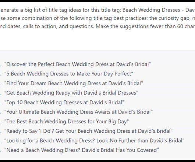195x162 pixels.
Task: Select "Looking for a Beach Wedding Dress?" line
Action: click(94, 141)
